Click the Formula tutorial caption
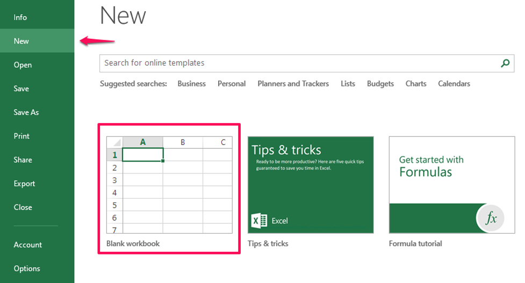Image resolution: width=525 pixels, height=283 pixels. click(x=415, y=243)
